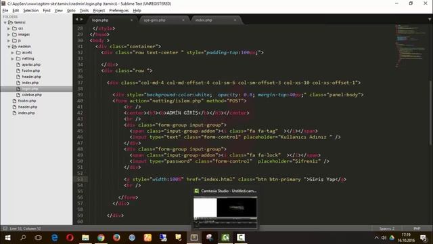433x244 pixels.
Task: Open footer.php inside the nedmin folder
Action: [30, 70]
